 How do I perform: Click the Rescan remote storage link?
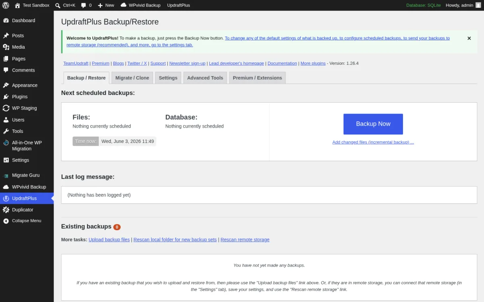coord(245,240)
